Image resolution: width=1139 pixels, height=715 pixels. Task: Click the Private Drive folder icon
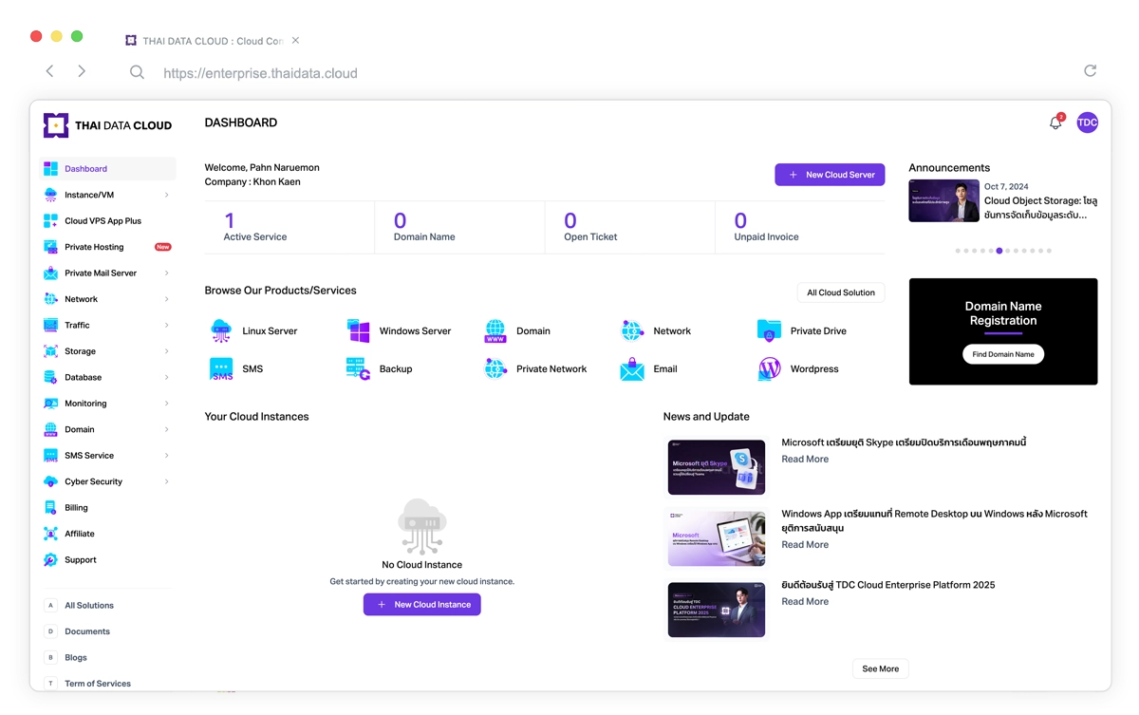pos(770,331)
